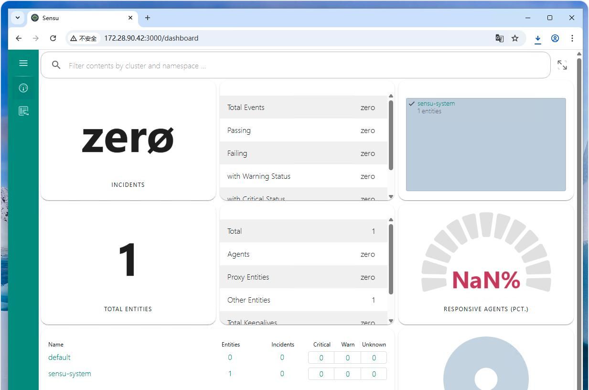Screen dimensions: 589x390
Task: Select the Sensu browser tab
Action: pos(82,18)
